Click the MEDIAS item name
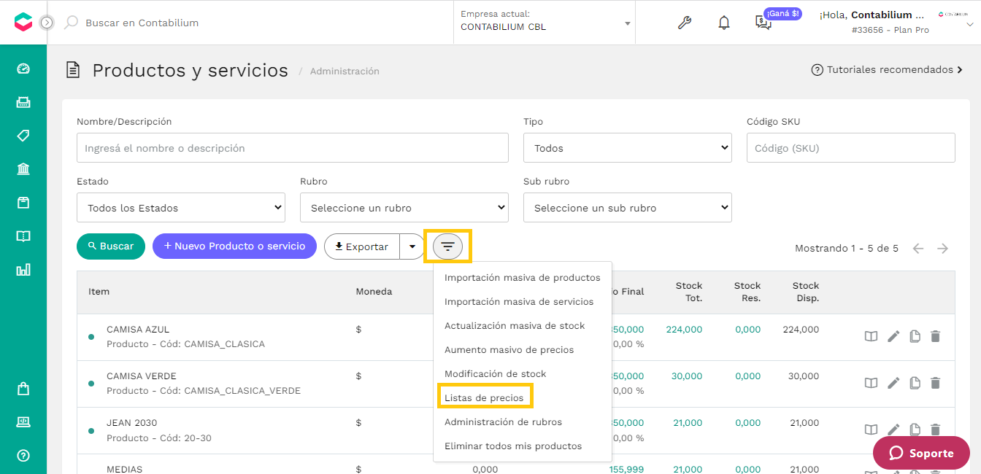The height and width of the screenshot is (474, 981). (x=125, y=469)
